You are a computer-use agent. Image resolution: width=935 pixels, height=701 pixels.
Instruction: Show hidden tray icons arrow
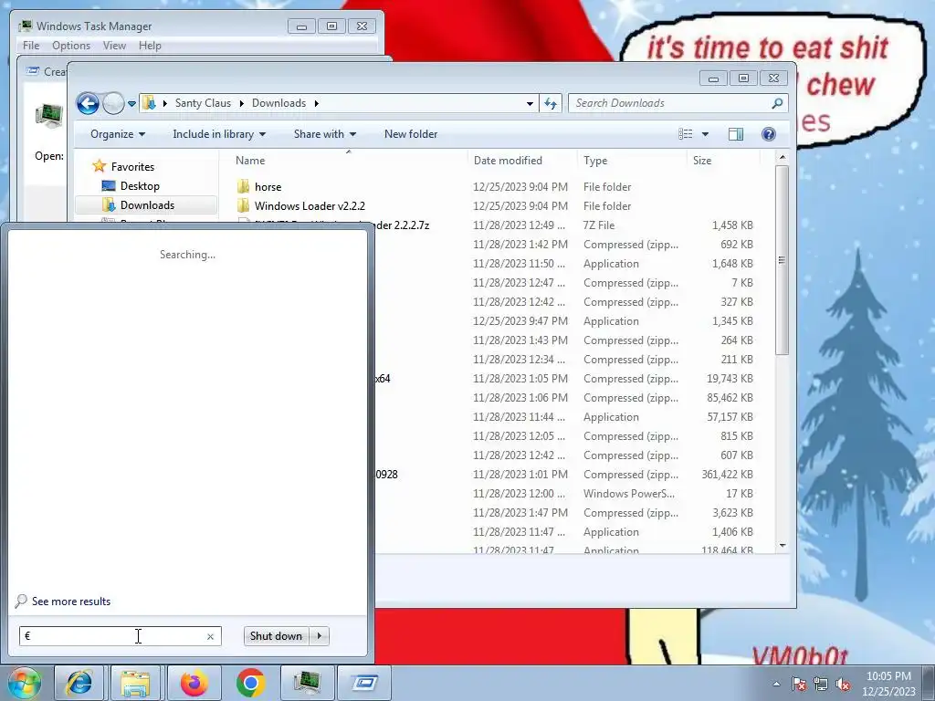pos(776,684)
